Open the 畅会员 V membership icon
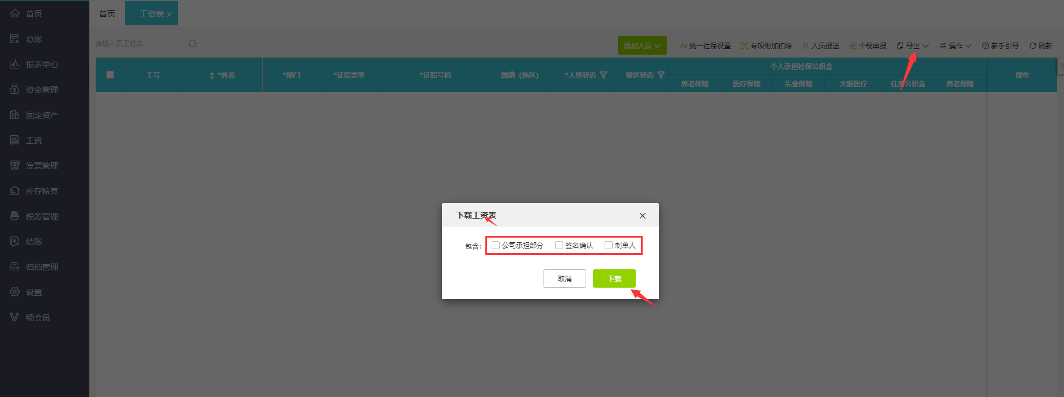The width and height of the screenshot is (1064, 397). pos(15,317)
